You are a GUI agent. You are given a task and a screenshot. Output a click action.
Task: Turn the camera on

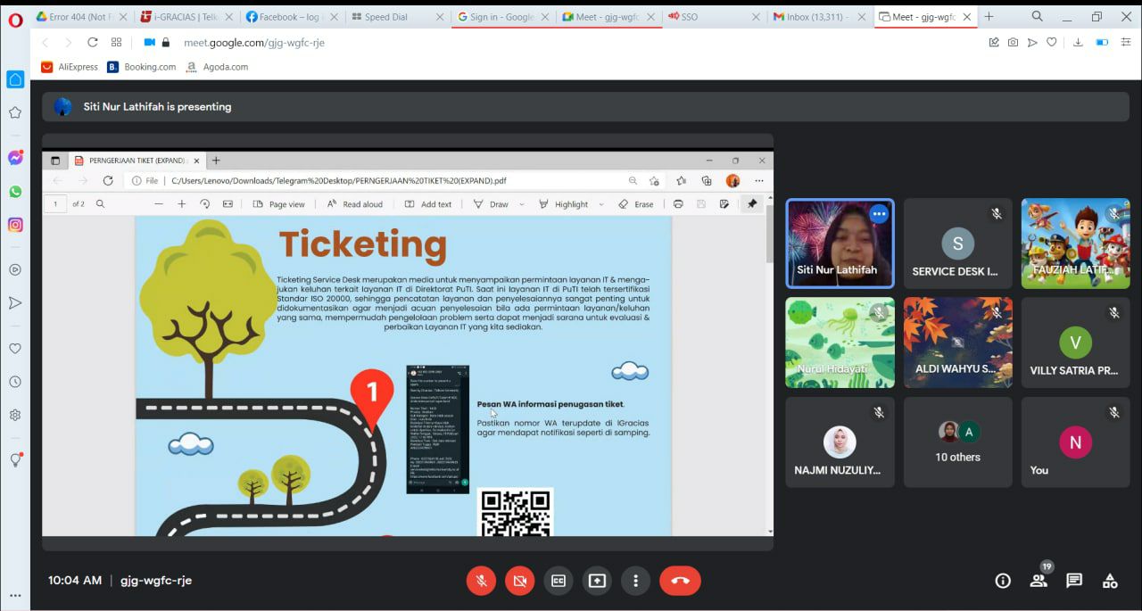pyautogui.click(x=519, y=581)
